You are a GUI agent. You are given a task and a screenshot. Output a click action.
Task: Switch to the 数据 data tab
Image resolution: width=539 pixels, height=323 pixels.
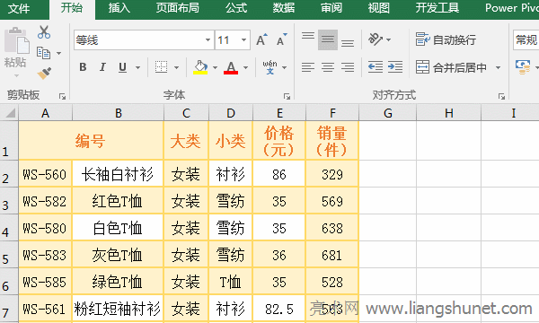pyautogui.click(x=284, y=8)
